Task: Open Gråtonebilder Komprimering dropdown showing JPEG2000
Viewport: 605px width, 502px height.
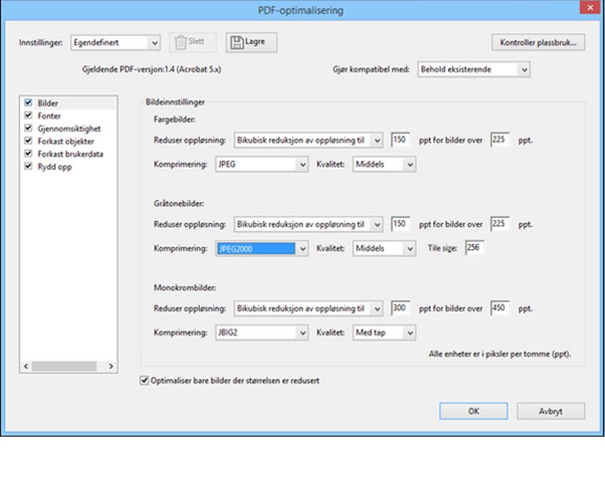Action: tap(261, 248)
